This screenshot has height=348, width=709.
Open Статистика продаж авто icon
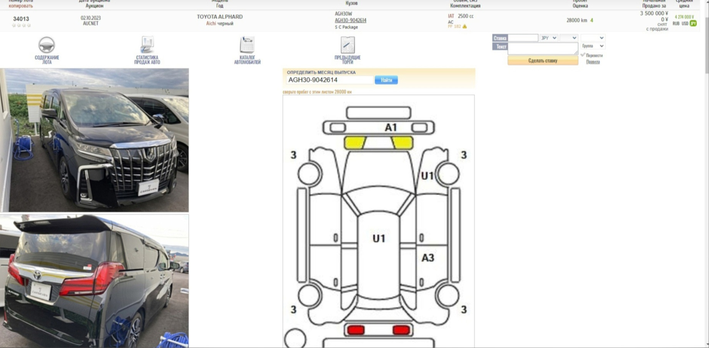tap(147, 45)
